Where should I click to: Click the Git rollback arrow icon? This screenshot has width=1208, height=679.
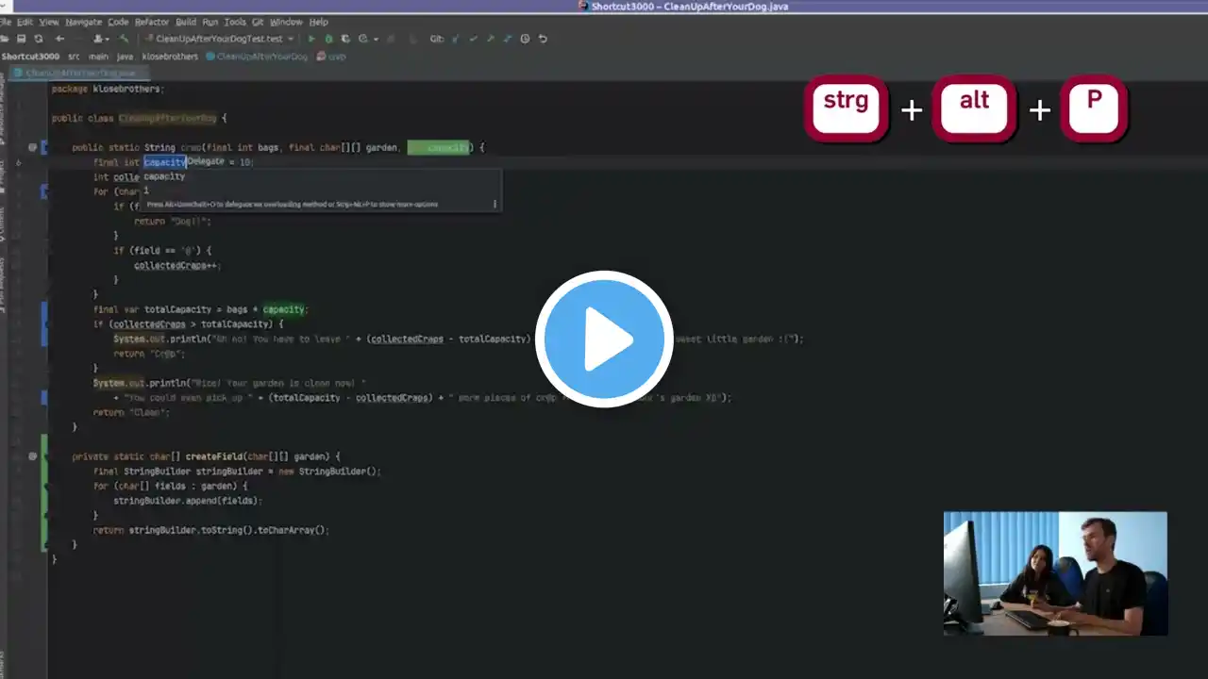click(x=543, y=39)
